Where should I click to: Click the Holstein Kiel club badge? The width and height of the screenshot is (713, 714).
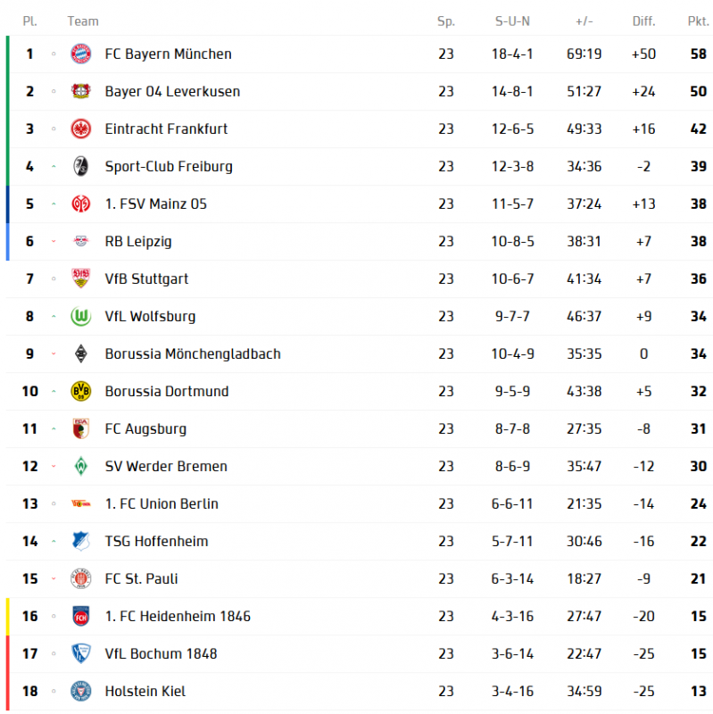tap(81, 691)
